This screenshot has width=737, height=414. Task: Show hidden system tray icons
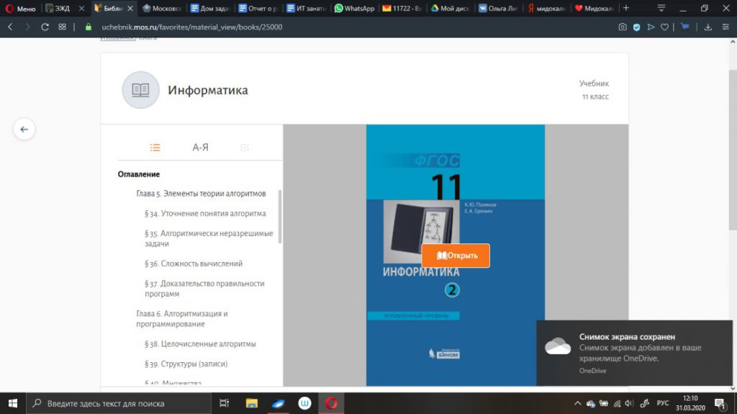(x=578, y=403)
